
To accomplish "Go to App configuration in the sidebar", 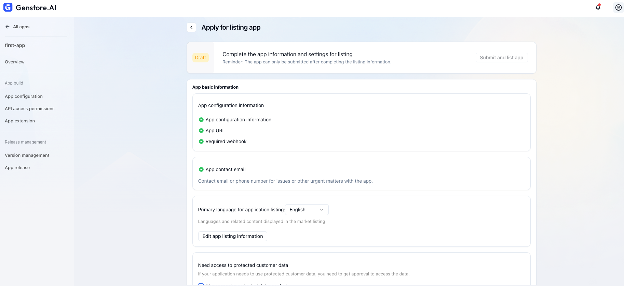I will [x=24, y=96].
